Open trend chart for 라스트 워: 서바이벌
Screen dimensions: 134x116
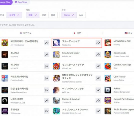[47, 78]
